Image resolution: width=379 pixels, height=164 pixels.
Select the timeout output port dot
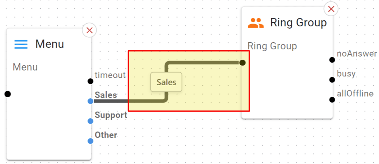pyautogui.click(x=90, y=81)
